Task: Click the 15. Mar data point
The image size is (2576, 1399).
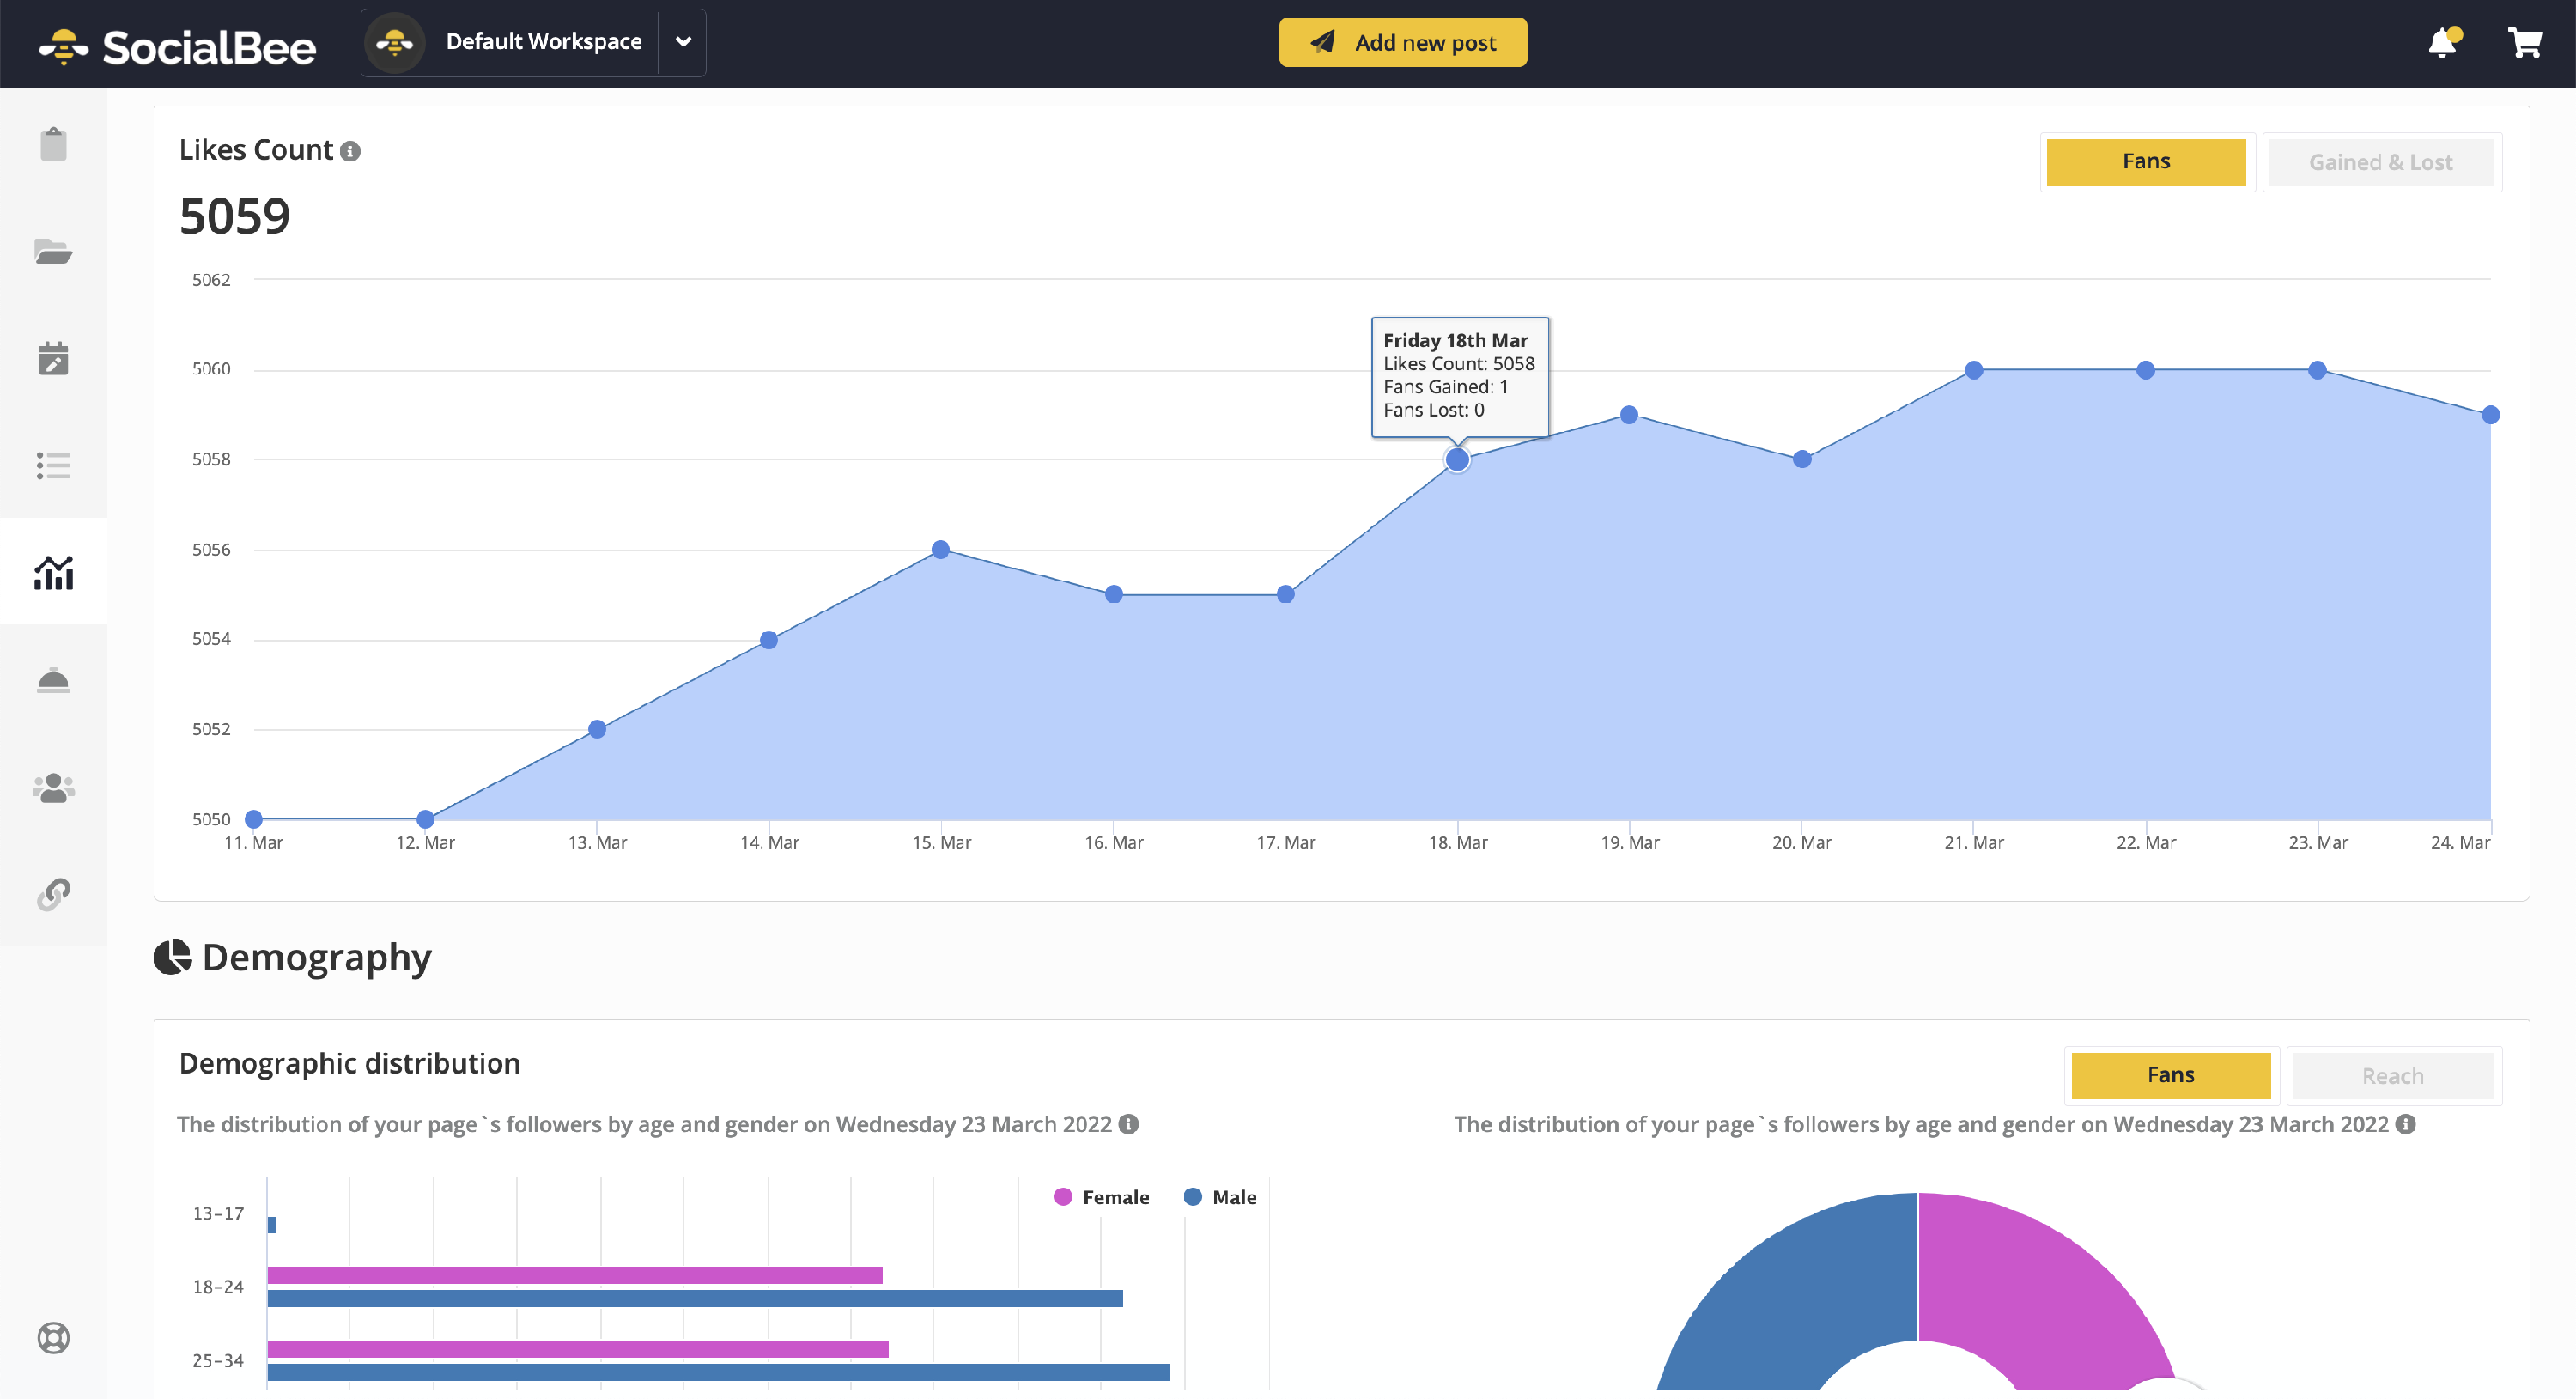Action: pyautogui.click(x=941, y=550)
